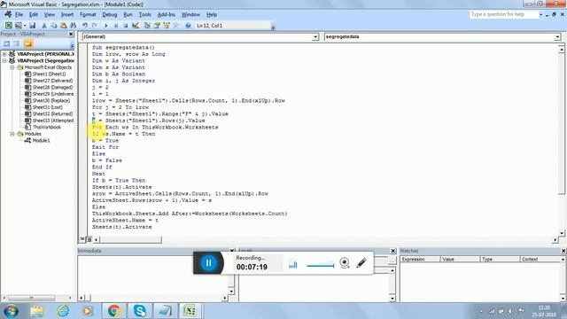Switch to Procedure View at code window bottom
The width and height of the screenshot is (567, 319).
coord(82,239)
